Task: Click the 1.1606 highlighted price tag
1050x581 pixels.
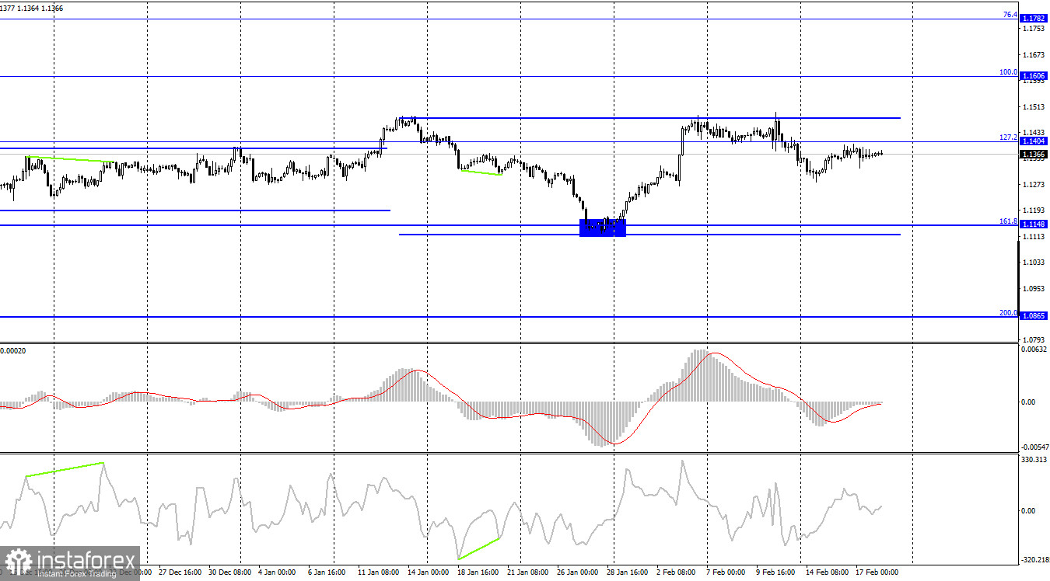Action: tap(1034, 76)
